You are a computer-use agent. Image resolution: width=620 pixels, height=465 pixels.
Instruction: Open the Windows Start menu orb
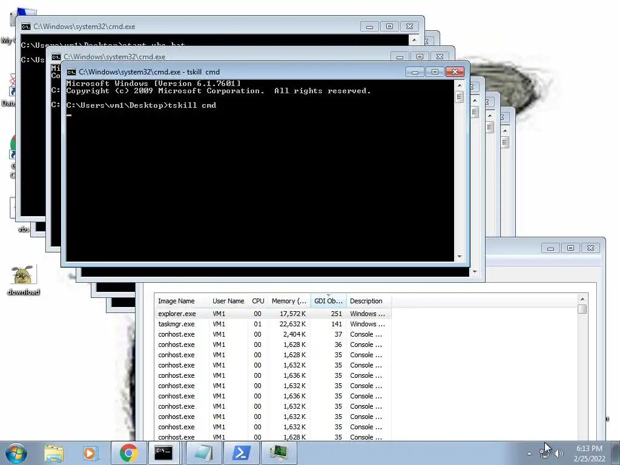pos(16,453)
